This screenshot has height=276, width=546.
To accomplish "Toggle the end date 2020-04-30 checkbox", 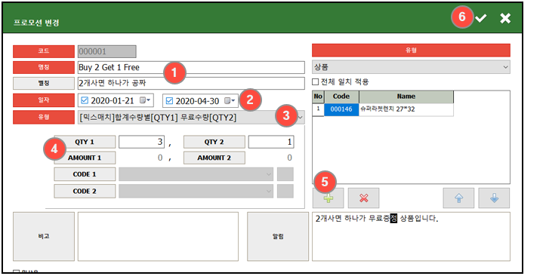I will tap(169, 101).
